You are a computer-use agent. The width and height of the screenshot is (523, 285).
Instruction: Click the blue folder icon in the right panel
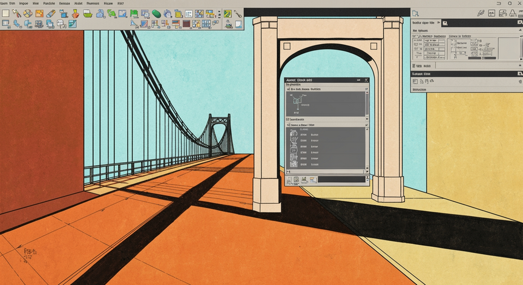(415, 13)
